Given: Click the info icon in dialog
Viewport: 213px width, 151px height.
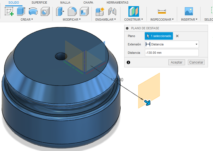Looking at the screenshot, I should pos(128,62).
